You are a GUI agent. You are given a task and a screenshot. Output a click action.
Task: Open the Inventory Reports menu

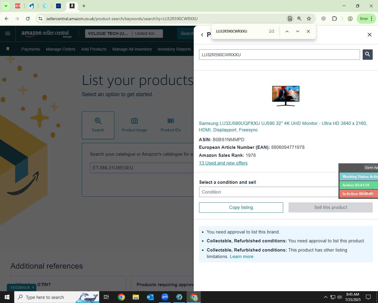[174, 49]
